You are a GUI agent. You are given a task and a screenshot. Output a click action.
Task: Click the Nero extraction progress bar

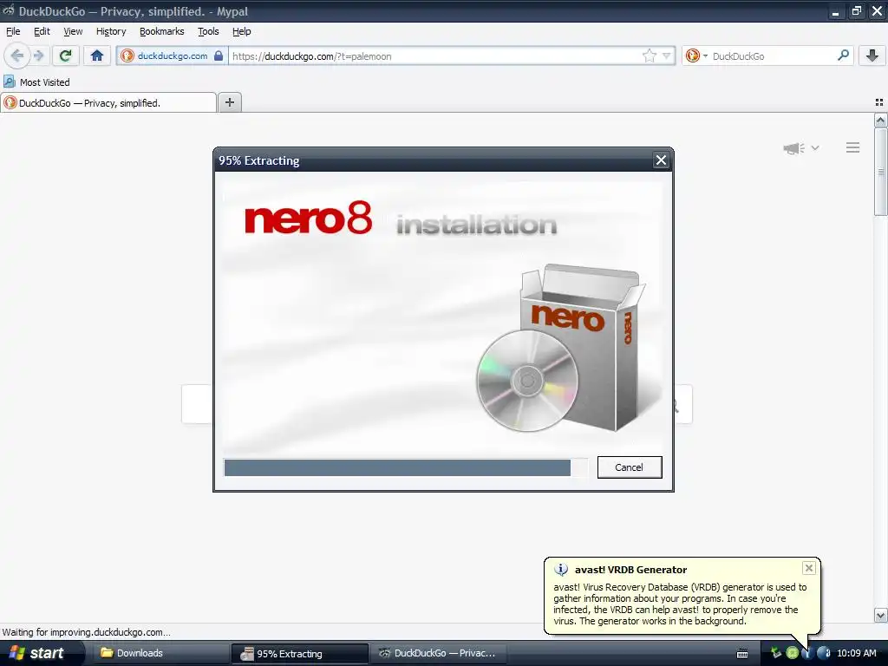pos(406,467)
